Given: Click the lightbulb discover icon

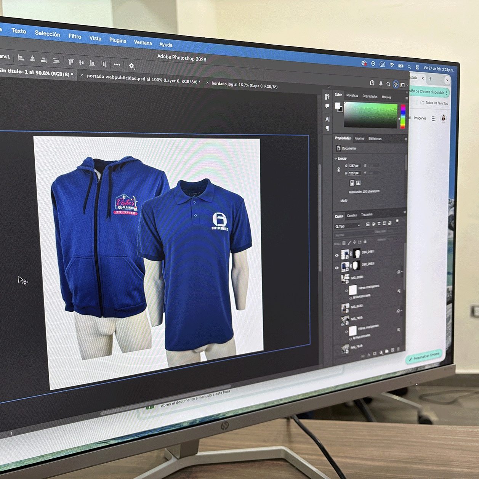Looking at the screenshot, I should point(396,84).
